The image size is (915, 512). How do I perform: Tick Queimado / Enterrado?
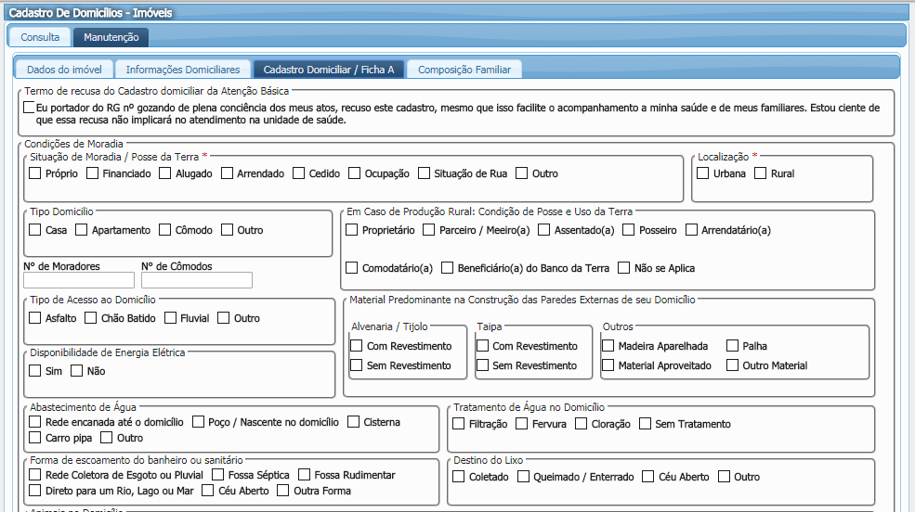tap(523, 477)
